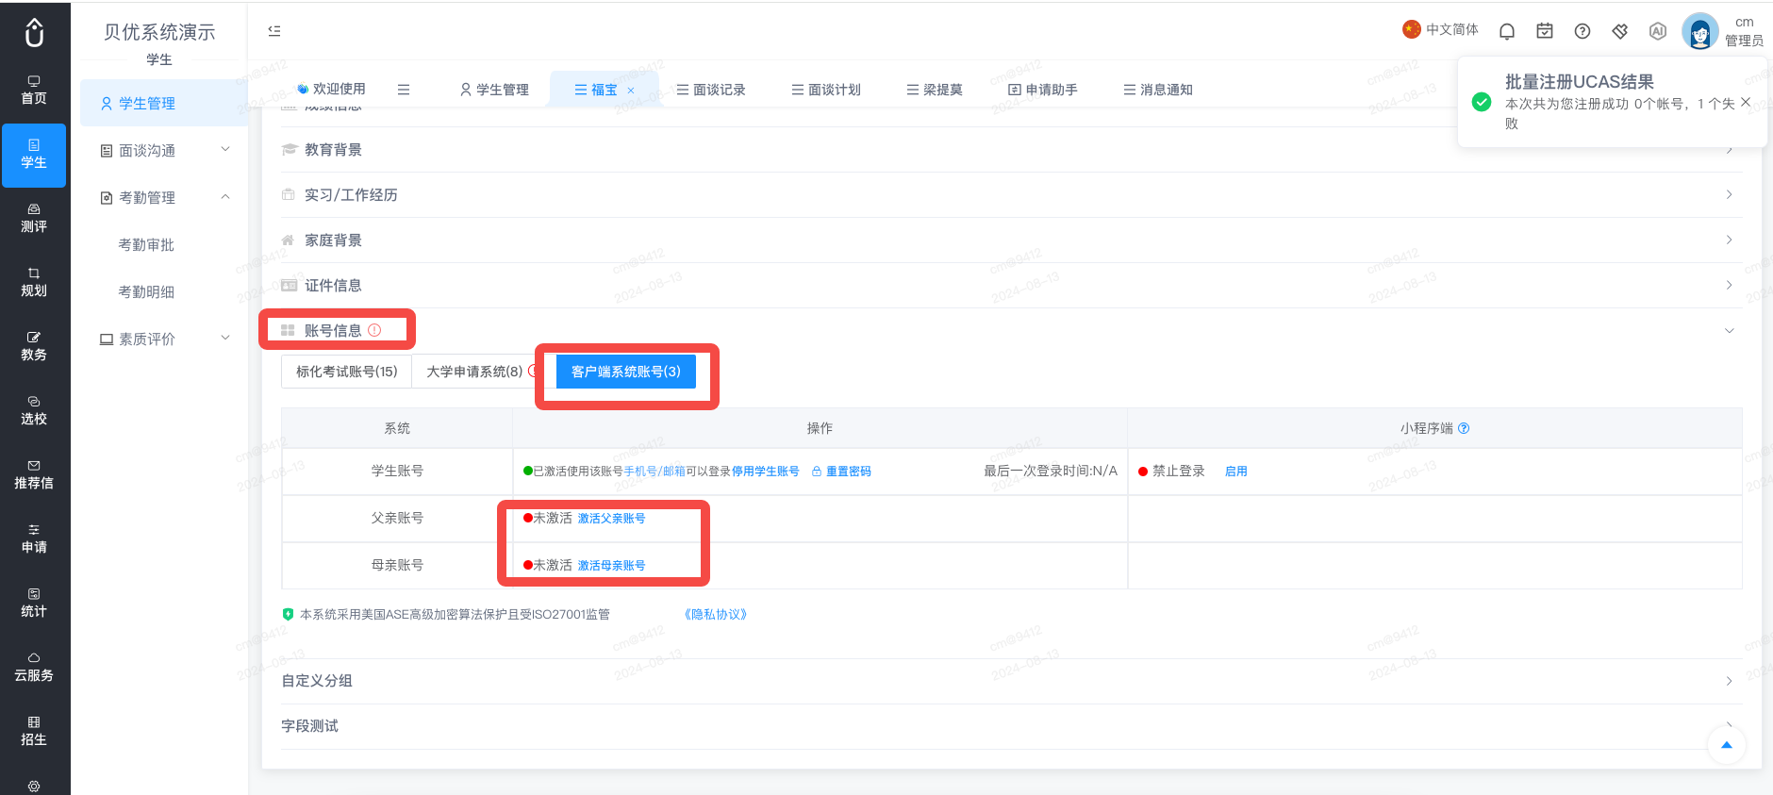The height and width of the screenshot is (795, 1773).
Task: Switch to 标化考试账号(15) tab
Action: 346,372
